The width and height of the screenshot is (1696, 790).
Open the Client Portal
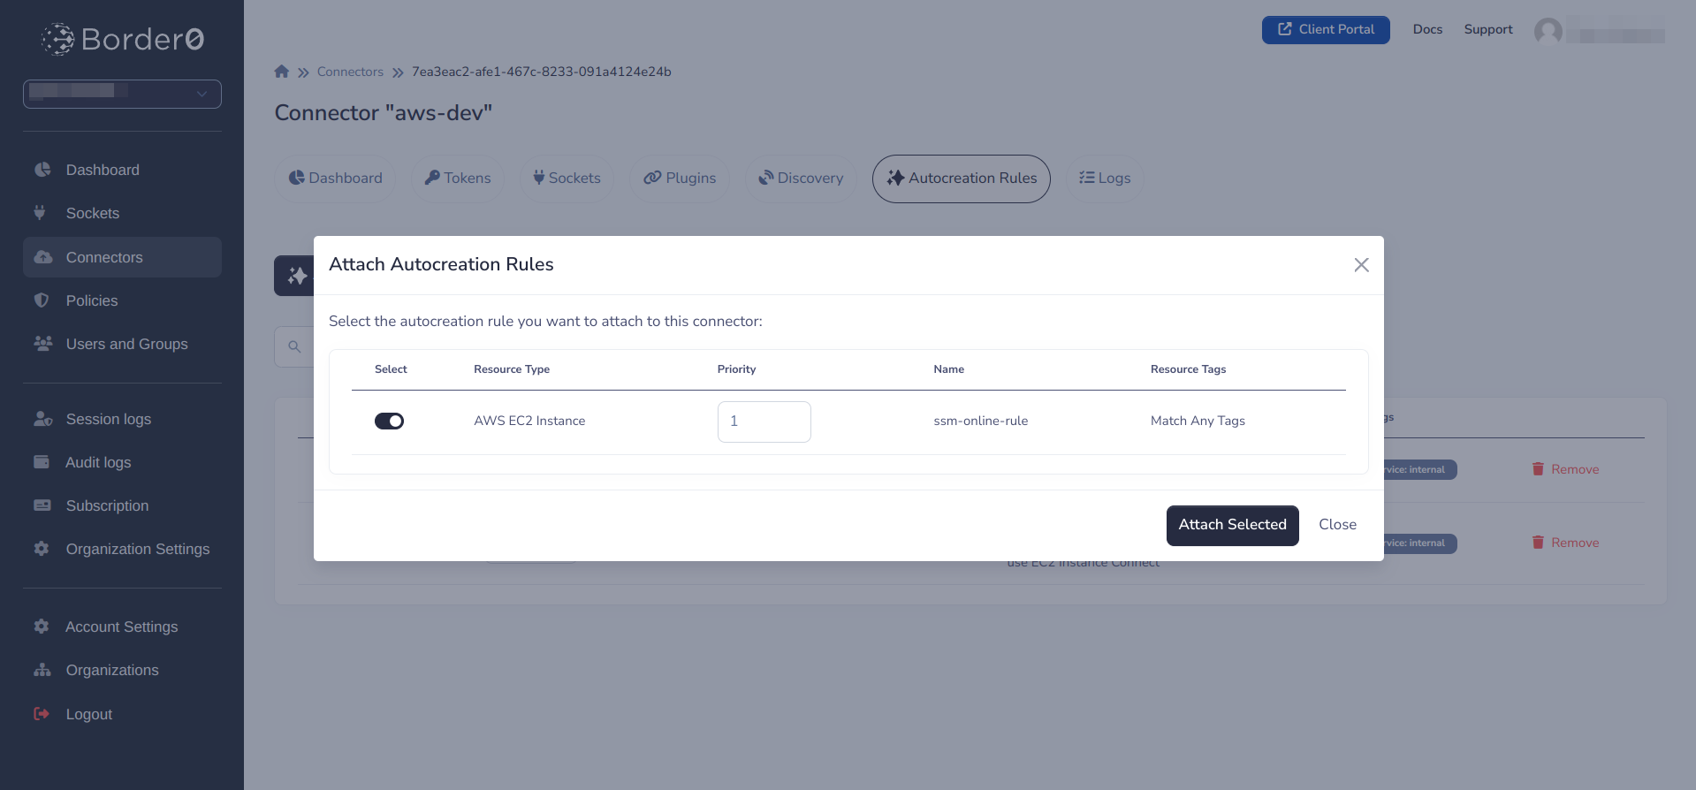pyautogui.click(x=1326, y=29)
